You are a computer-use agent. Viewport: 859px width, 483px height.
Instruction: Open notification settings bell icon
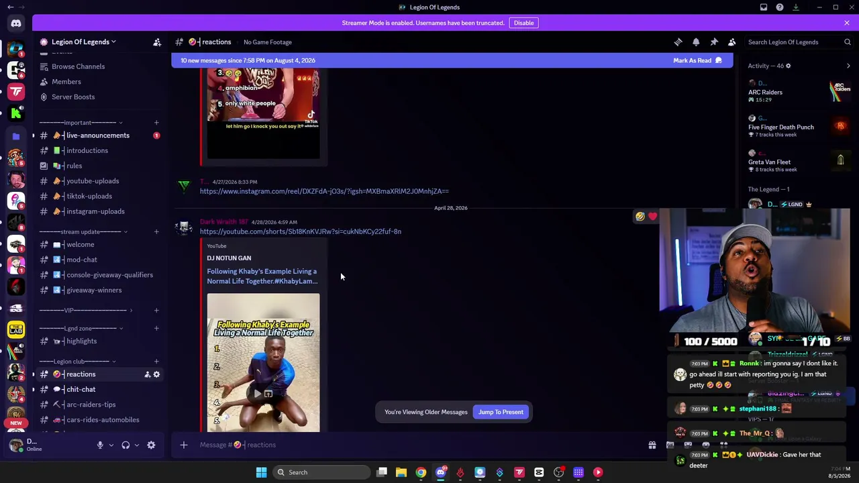coord(696,42)
